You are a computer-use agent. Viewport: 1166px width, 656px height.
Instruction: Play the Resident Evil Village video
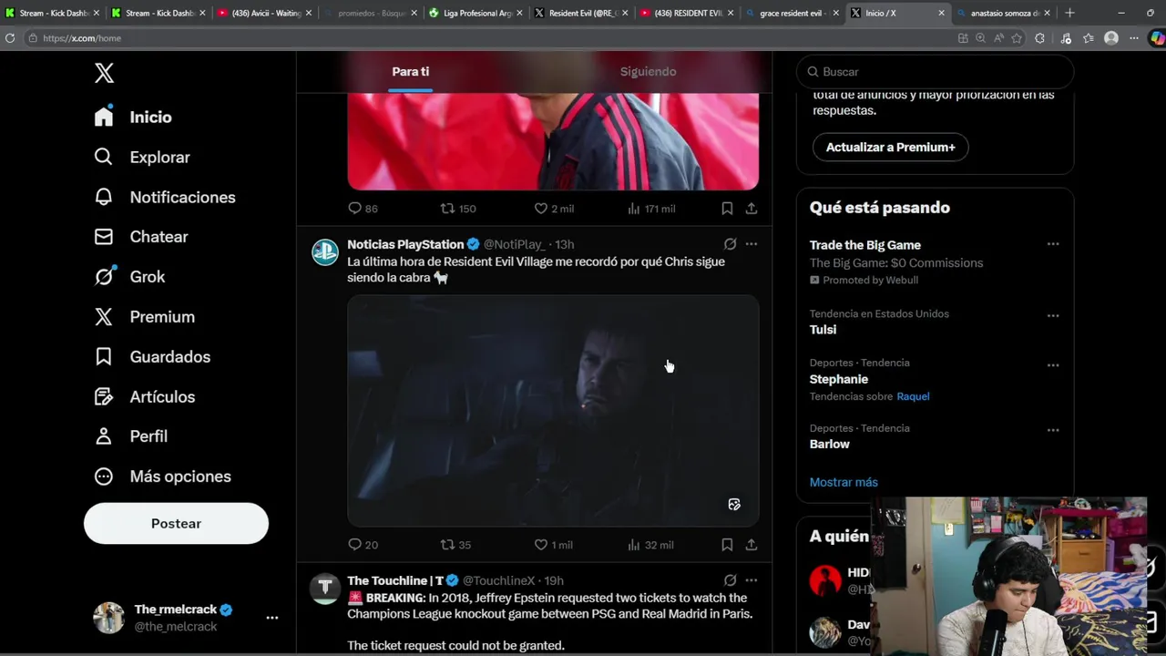click(553, 410)
